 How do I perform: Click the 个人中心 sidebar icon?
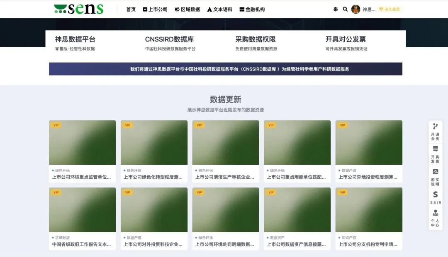435,218
